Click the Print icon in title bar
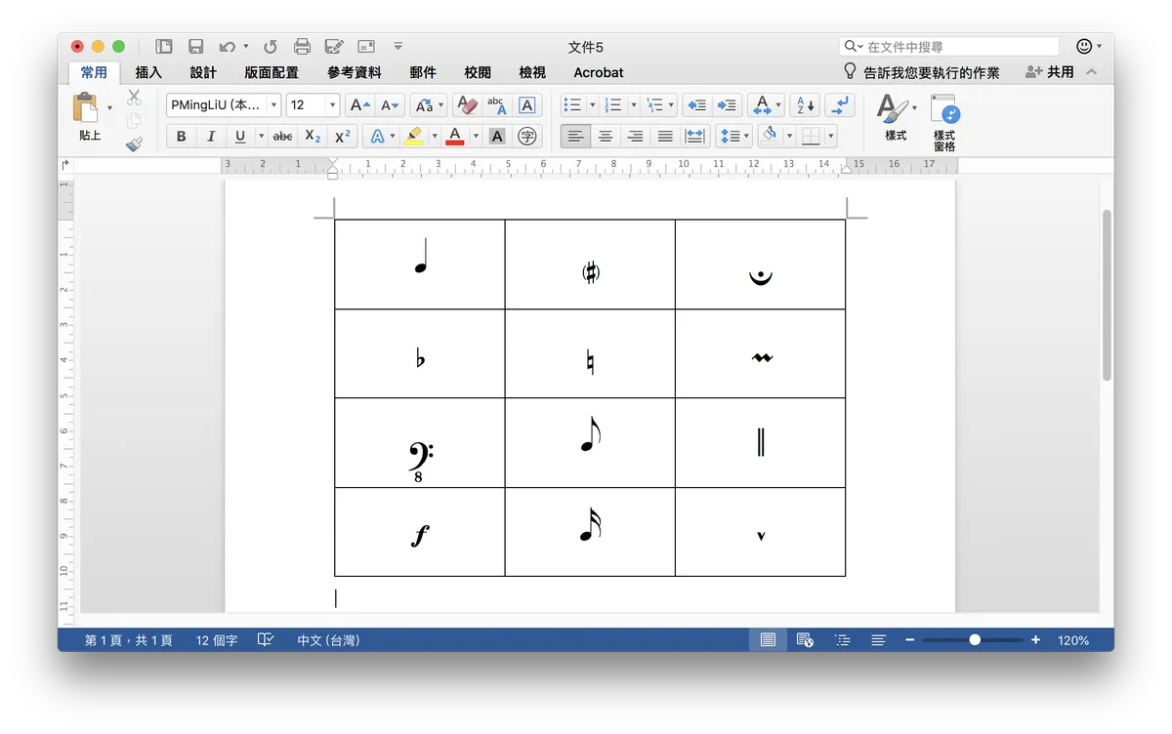Viewport: 1172px width, 734px height. click(x=302, y=46)
